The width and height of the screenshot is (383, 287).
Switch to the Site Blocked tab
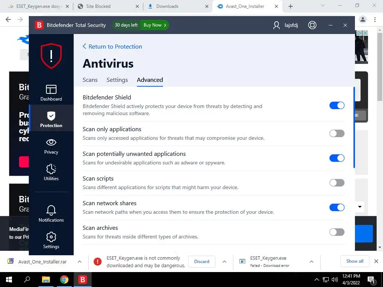(x=108, y=6)
